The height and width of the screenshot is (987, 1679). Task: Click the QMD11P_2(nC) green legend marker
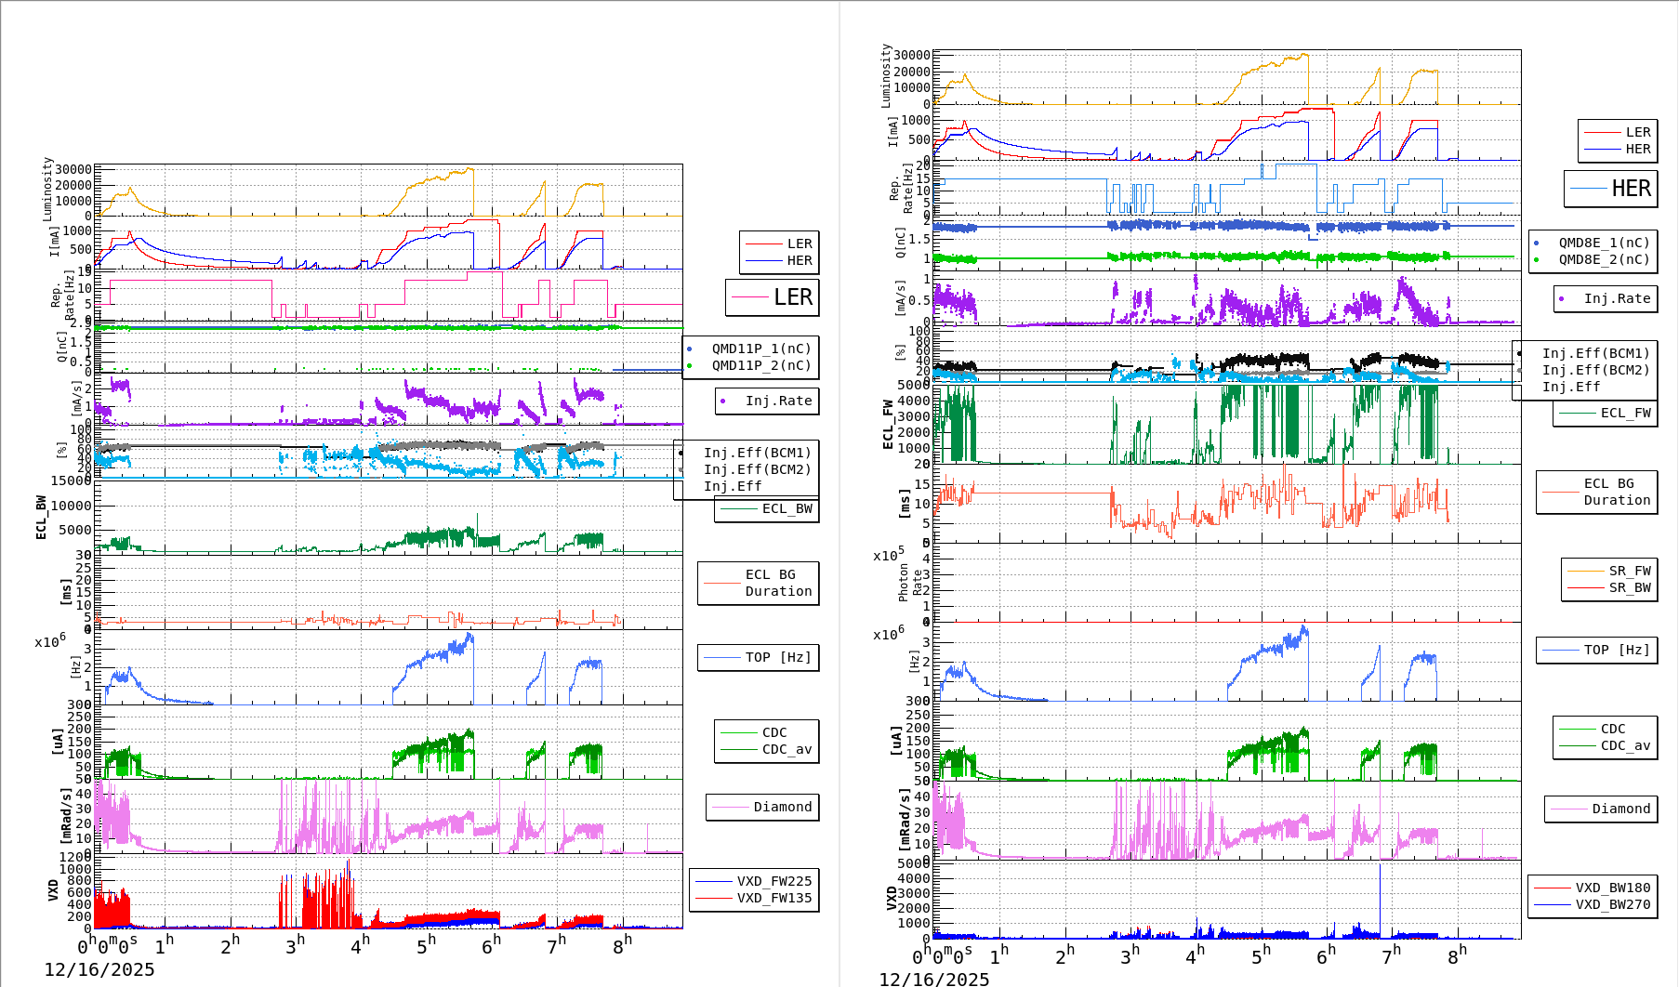point(689,366)
